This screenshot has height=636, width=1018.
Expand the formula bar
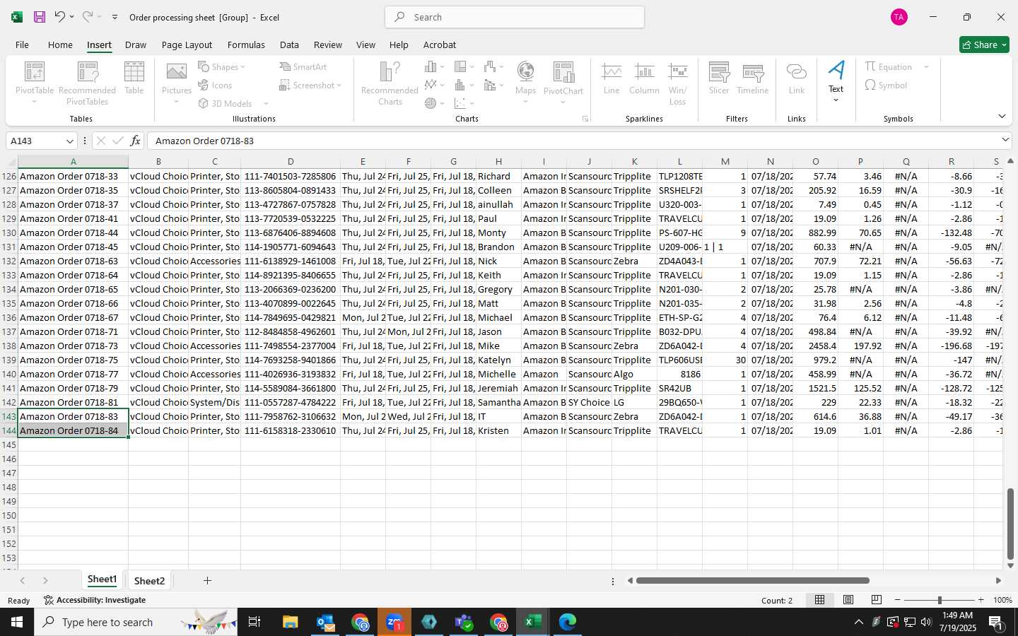point(1005,140)
